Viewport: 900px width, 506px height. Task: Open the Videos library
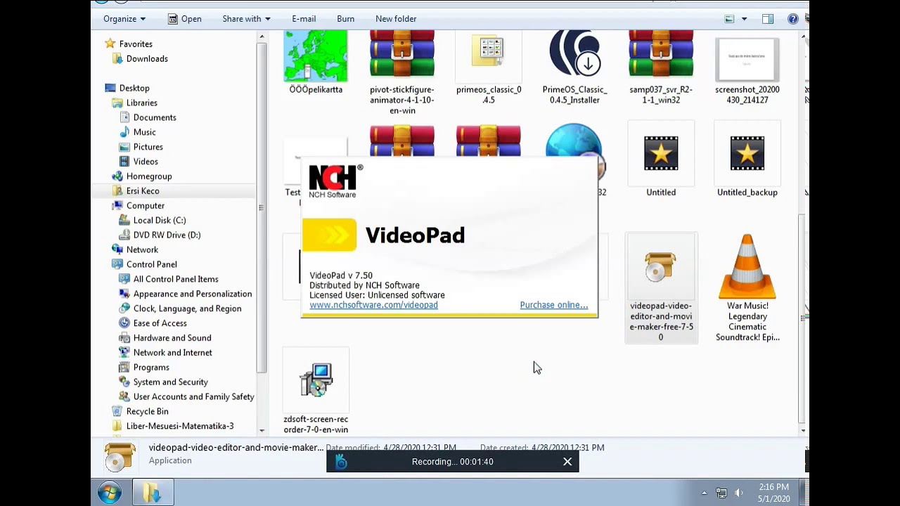[x=146, y=162]
